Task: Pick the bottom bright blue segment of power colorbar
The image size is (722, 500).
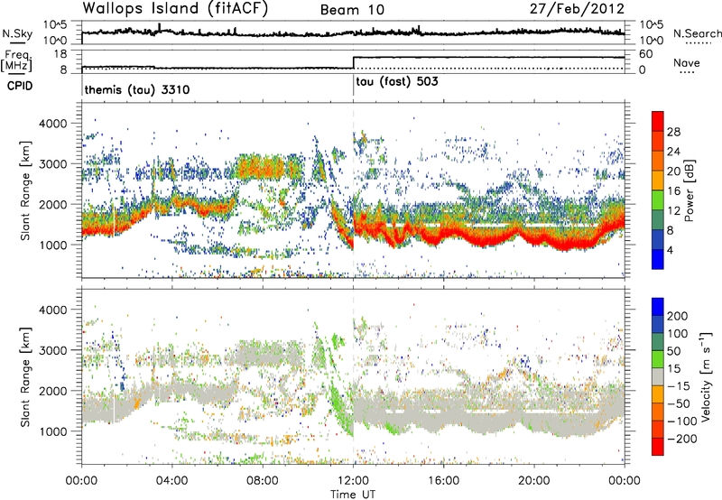Action: point(658,259)
